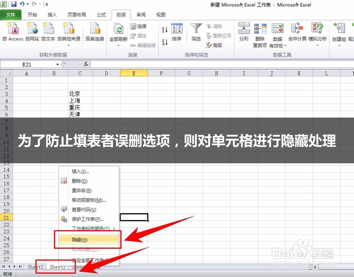The width and height of the screenshot is (354, 277).
Task: Choose Protect Sheet (保护工作表) in context menu
Action: pyautogui.click(x=89, y=219)
